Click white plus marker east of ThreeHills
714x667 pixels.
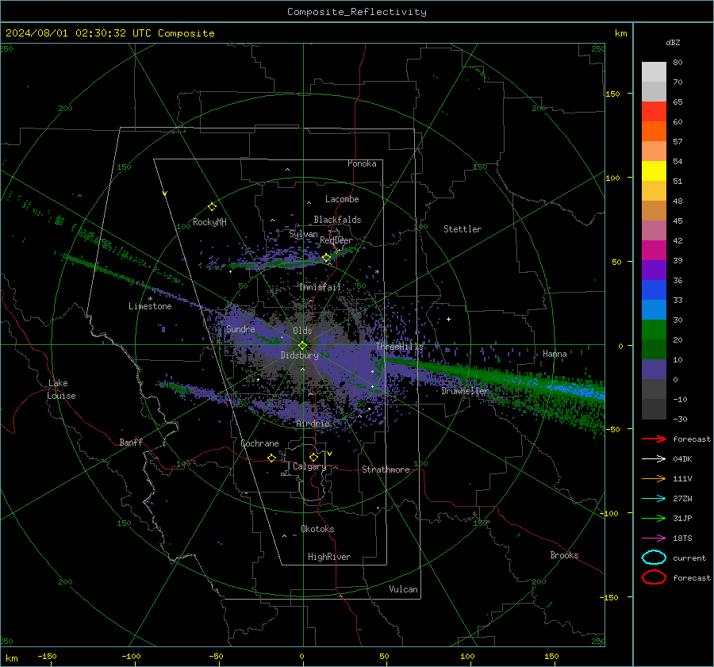pyautogui.click(x=448, y=319)
